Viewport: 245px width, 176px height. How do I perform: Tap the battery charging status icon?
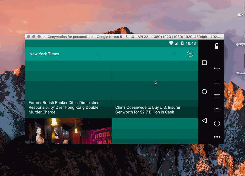coord(182,43)
